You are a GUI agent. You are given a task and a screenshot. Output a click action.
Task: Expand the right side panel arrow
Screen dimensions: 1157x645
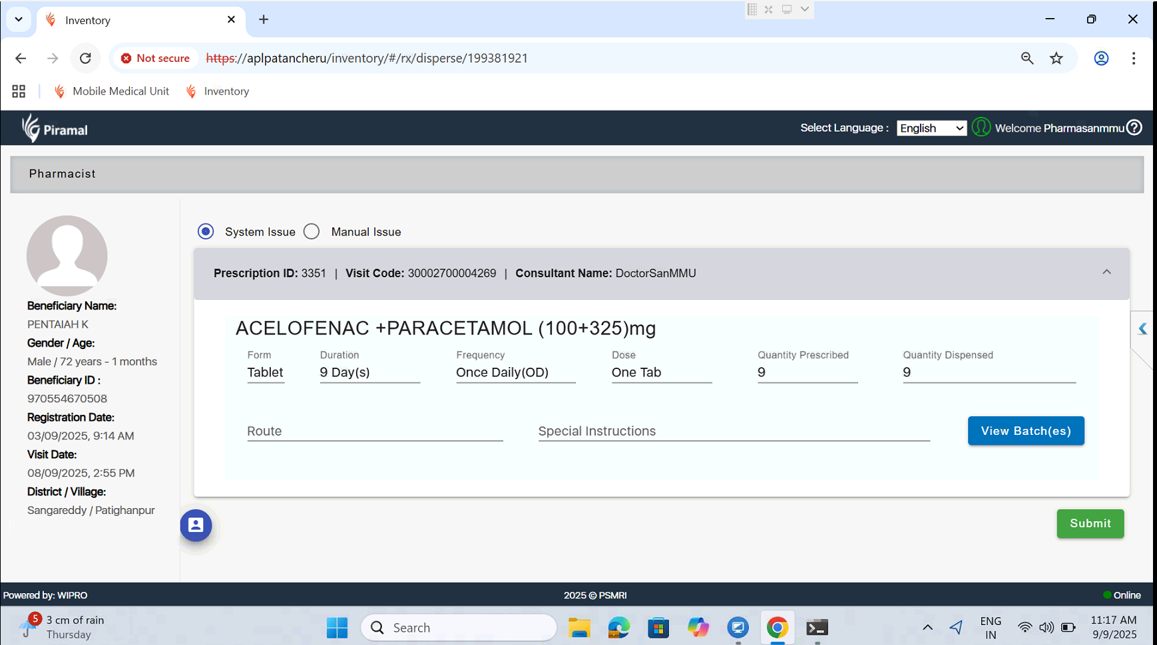1142,329
